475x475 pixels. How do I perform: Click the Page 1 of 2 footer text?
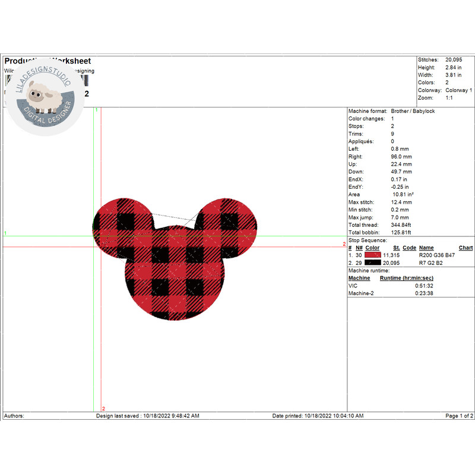pyautogui.click(x=459, y=416)
